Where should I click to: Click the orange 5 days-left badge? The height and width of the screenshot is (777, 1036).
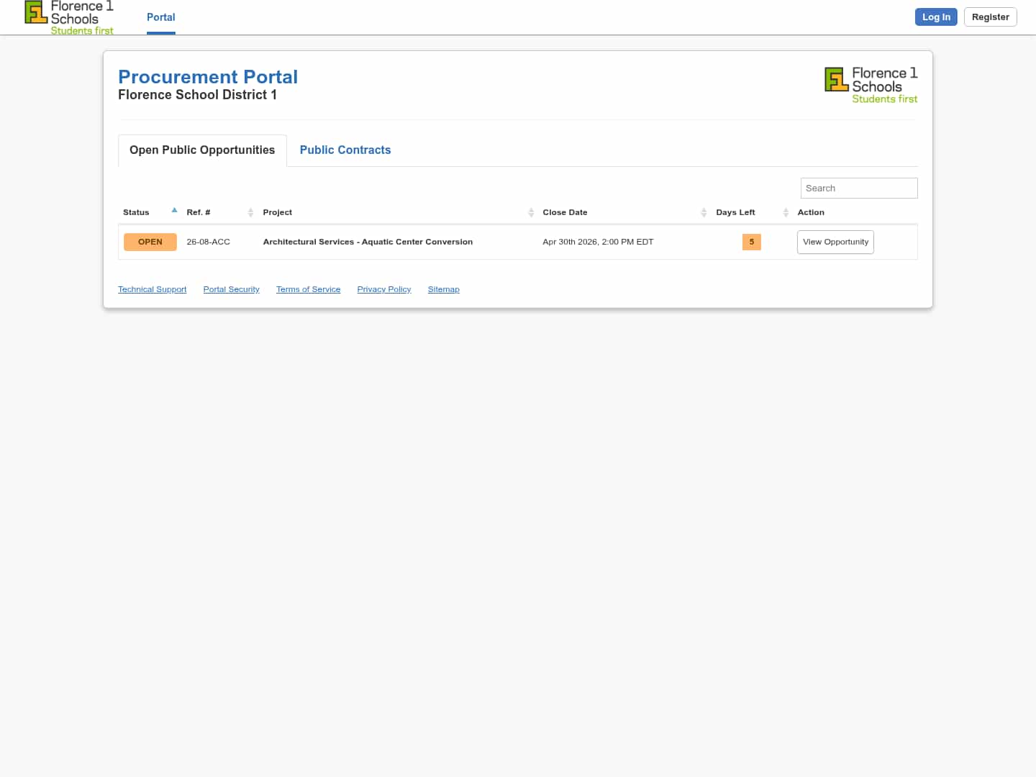click(751, 242)
